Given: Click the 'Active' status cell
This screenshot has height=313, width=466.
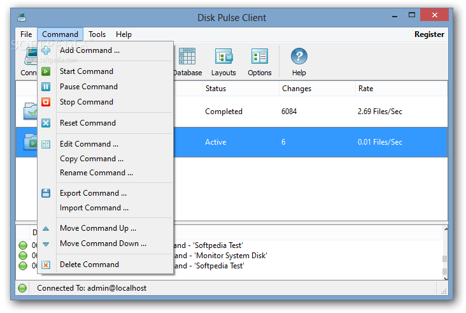Looking at the screenshot, I should click(216, 142).
